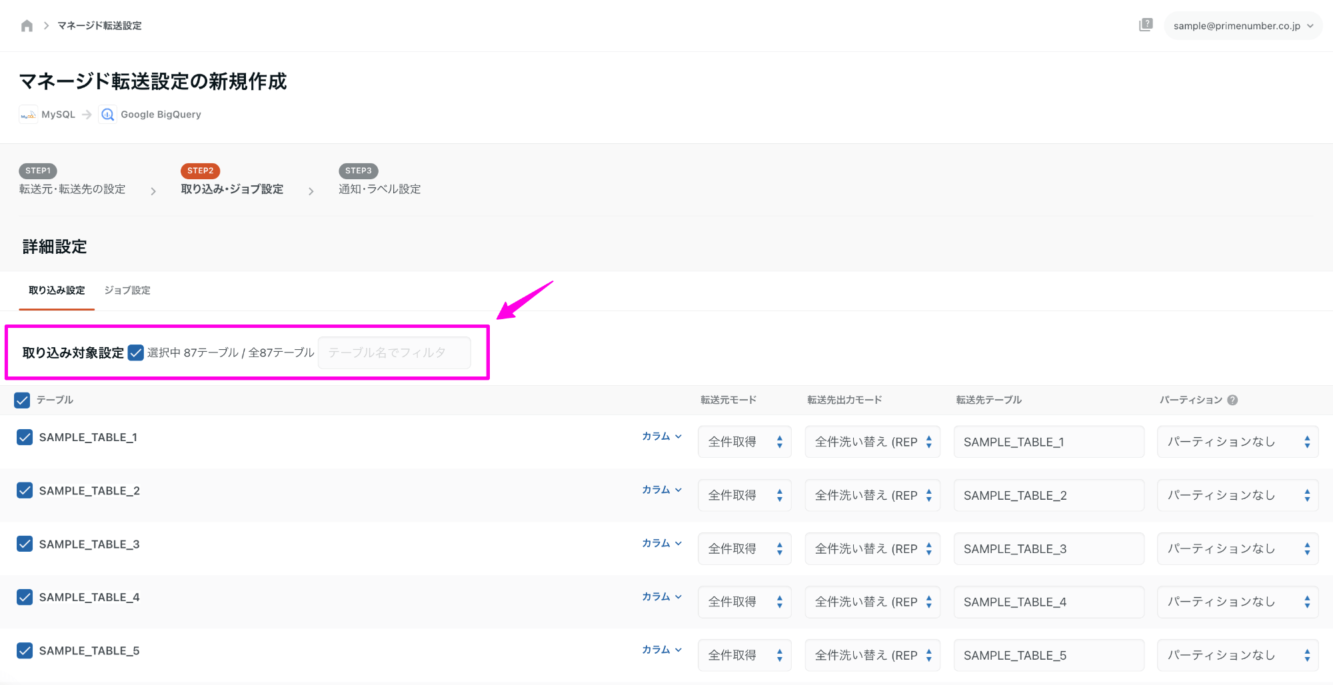The width and height of the screenshot is (1333, 685).
Task: Open パーティション dropdown for SAMPLE_TABLE_3
Action: pyautogui.click(x=1238, y=548)
